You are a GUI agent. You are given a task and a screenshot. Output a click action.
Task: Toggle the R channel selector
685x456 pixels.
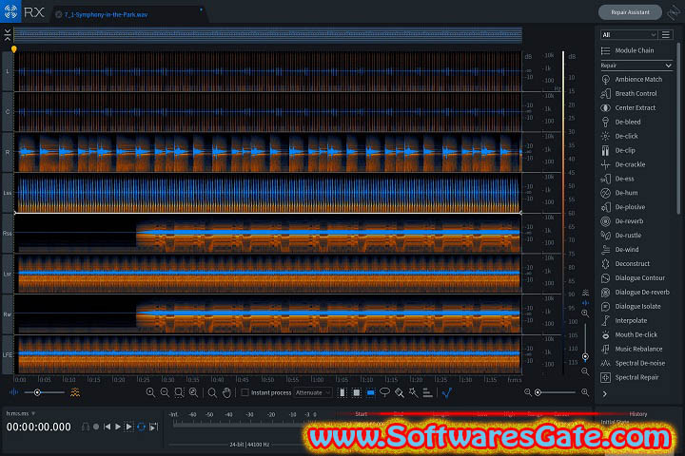8,152
